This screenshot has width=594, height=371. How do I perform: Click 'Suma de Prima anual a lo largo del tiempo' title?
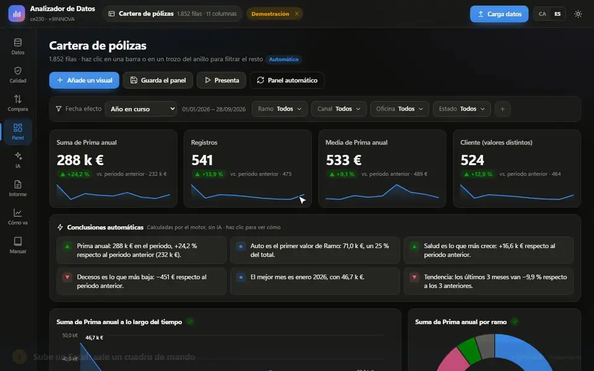point(119,322)
